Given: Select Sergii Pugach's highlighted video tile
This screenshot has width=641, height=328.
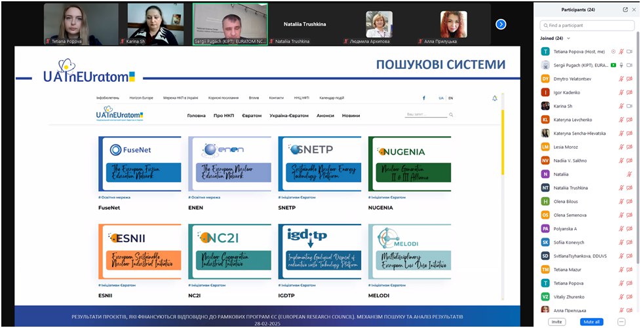Looking at the screenshot, I should (230, 24).
